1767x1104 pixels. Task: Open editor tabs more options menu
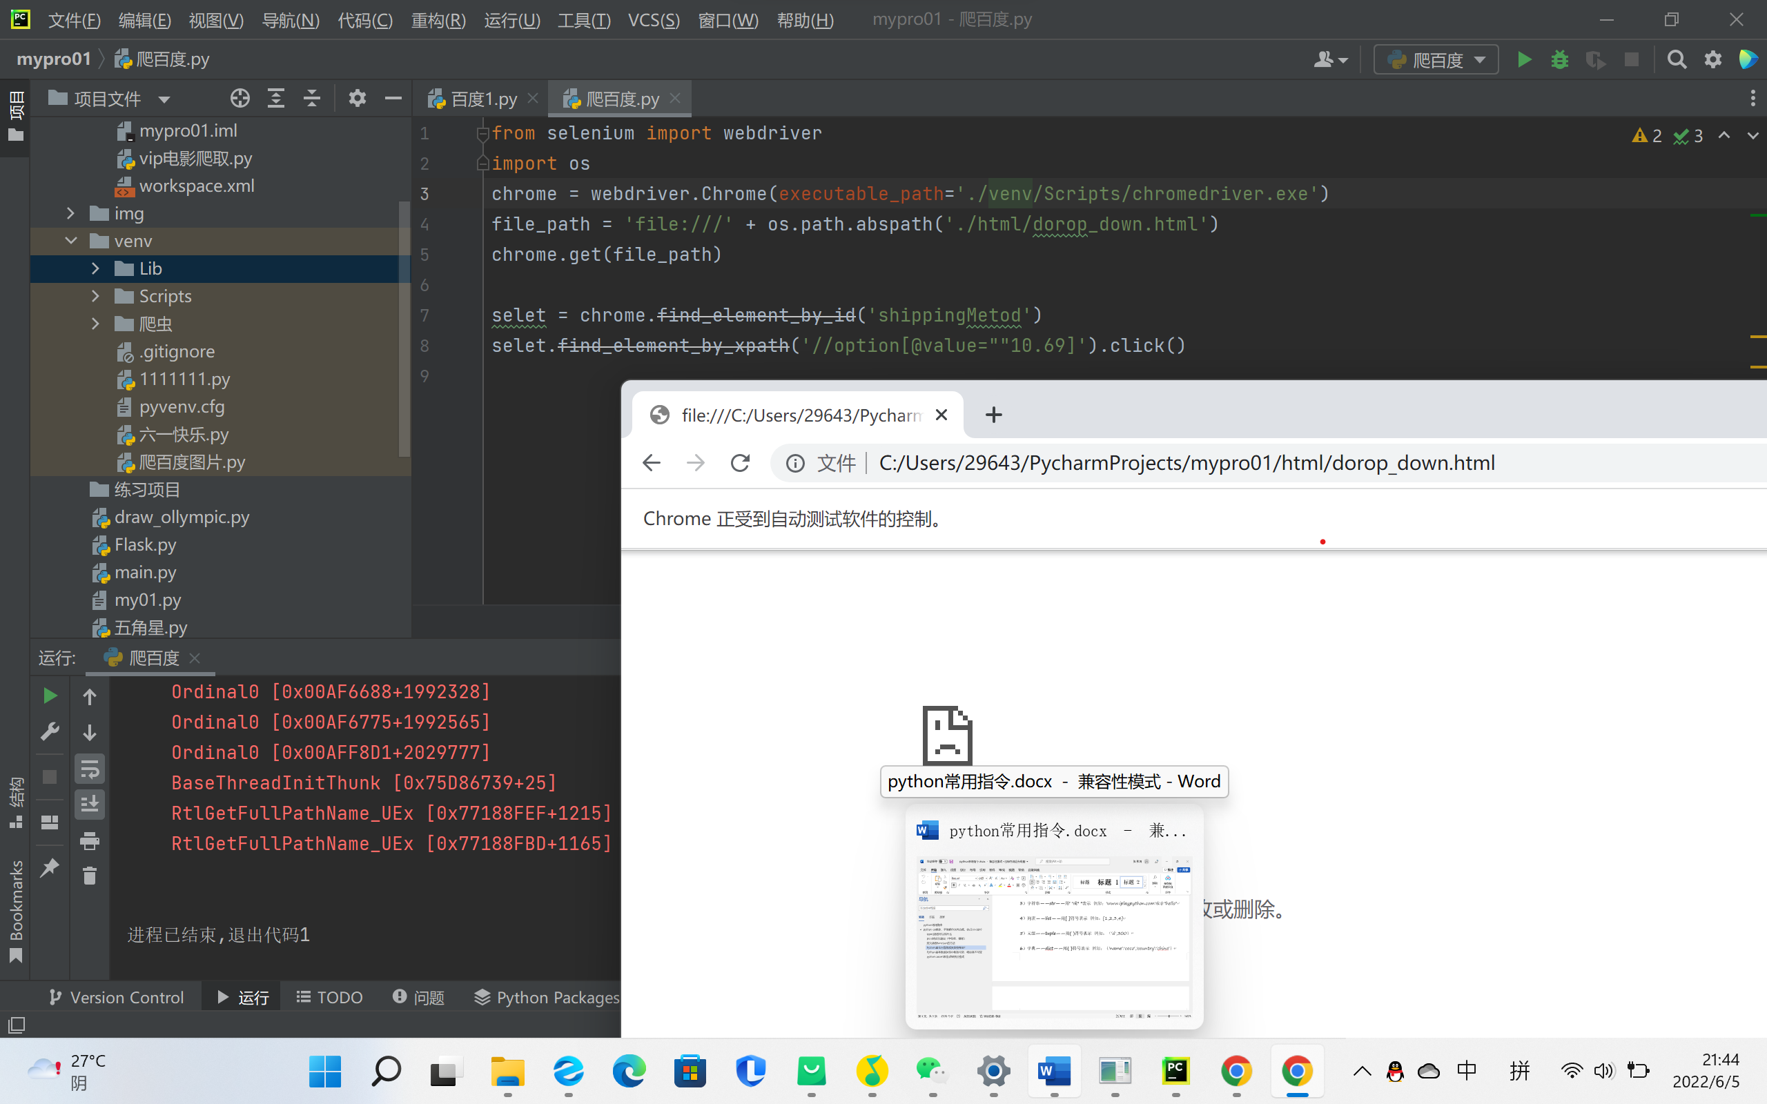point(1753,98)
